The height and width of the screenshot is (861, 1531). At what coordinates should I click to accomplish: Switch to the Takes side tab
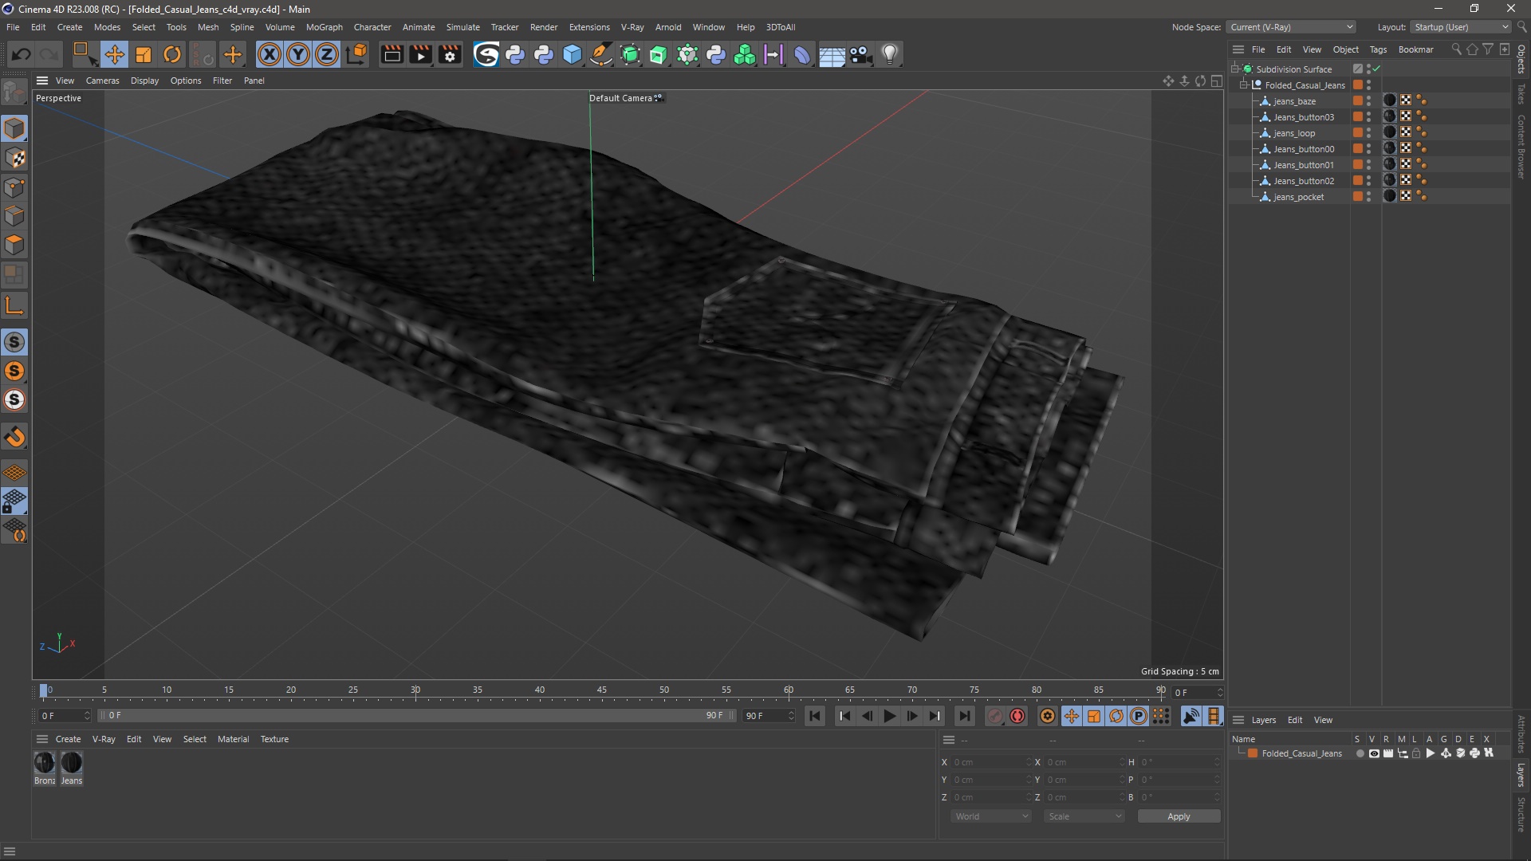pyautogui.click(x=1521, y=94)
